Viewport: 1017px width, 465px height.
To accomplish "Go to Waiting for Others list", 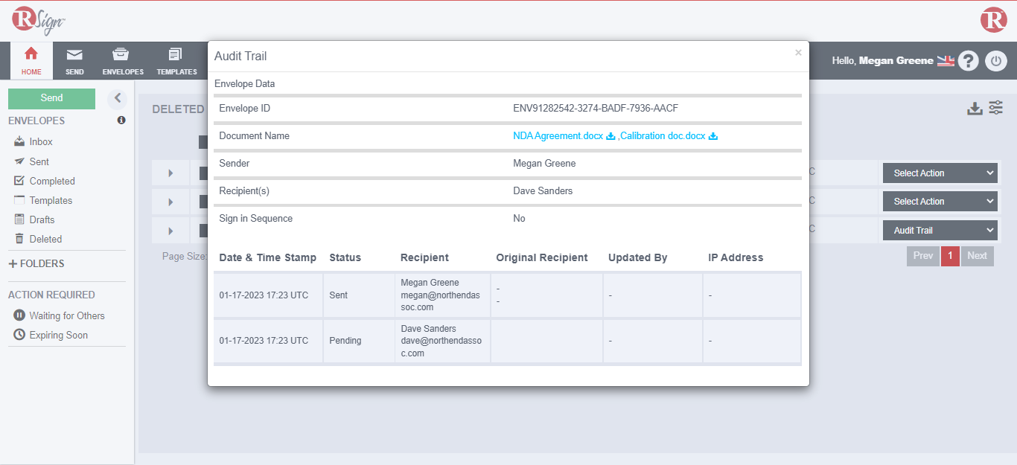I will [67, 315].
